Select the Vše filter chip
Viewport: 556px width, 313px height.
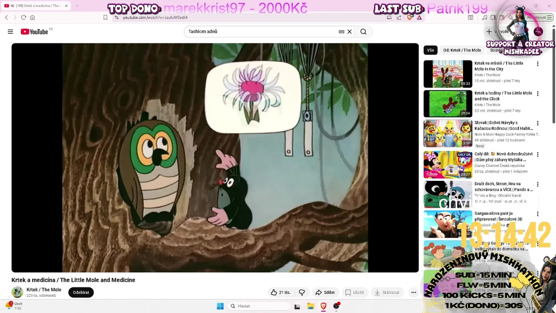pyautogui.click(x=430, y=50)
